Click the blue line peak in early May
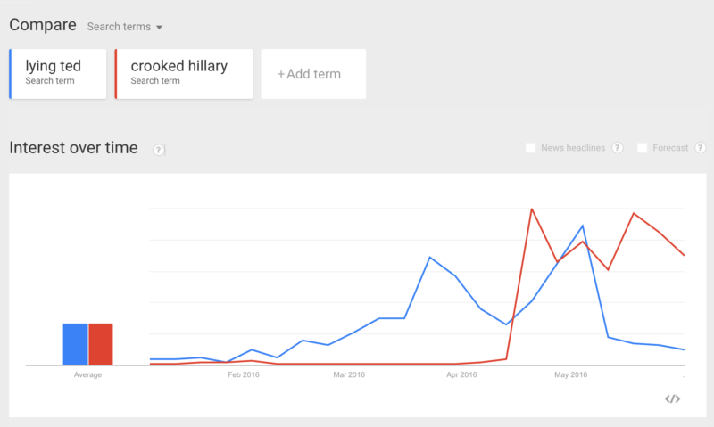The height and width of the screenshot is (427, 714). tap(583, 226)
